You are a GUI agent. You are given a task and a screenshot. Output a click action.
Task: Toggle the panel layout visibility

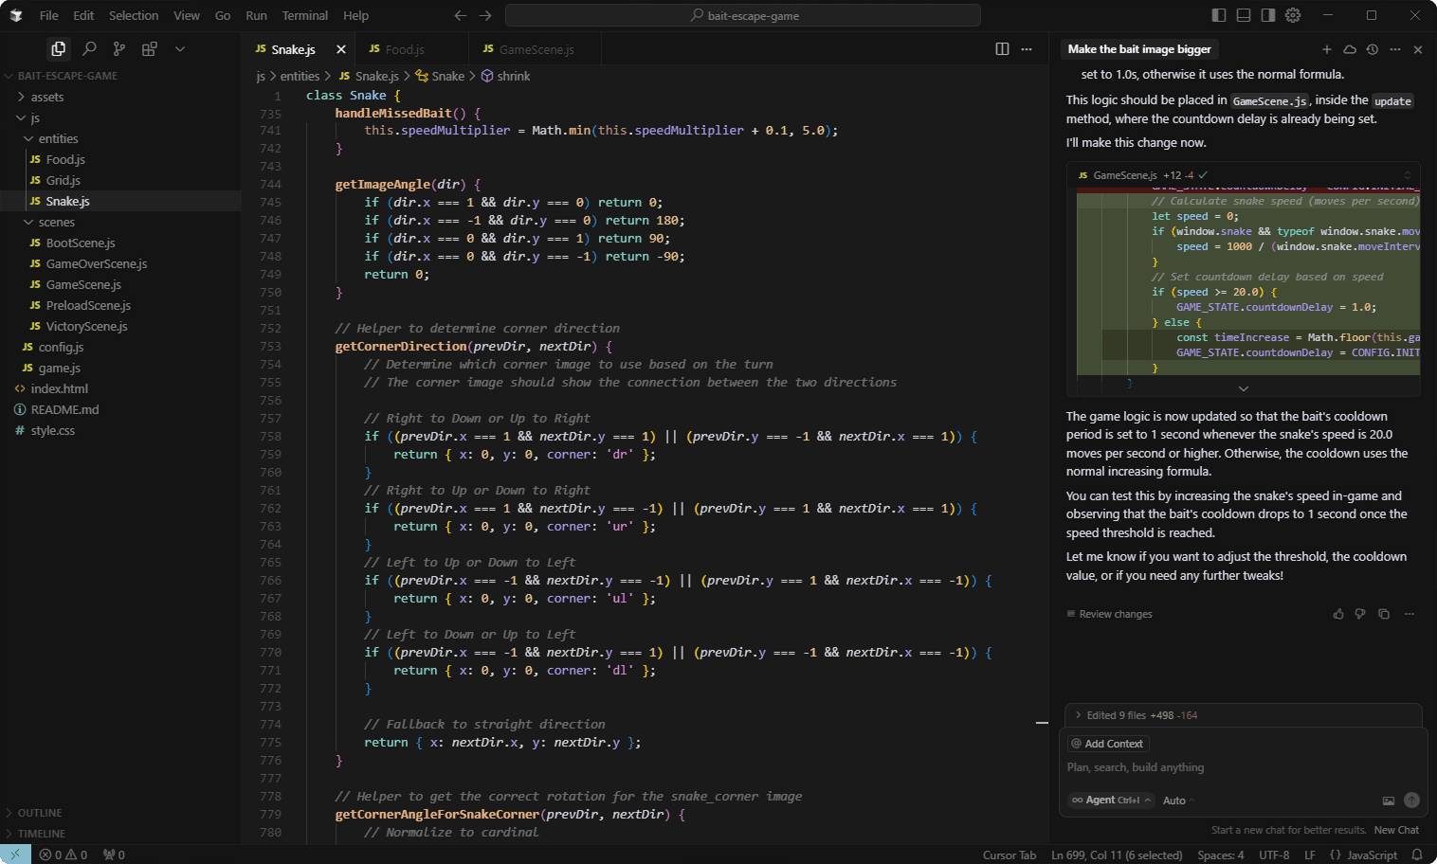coord(1242,14)
